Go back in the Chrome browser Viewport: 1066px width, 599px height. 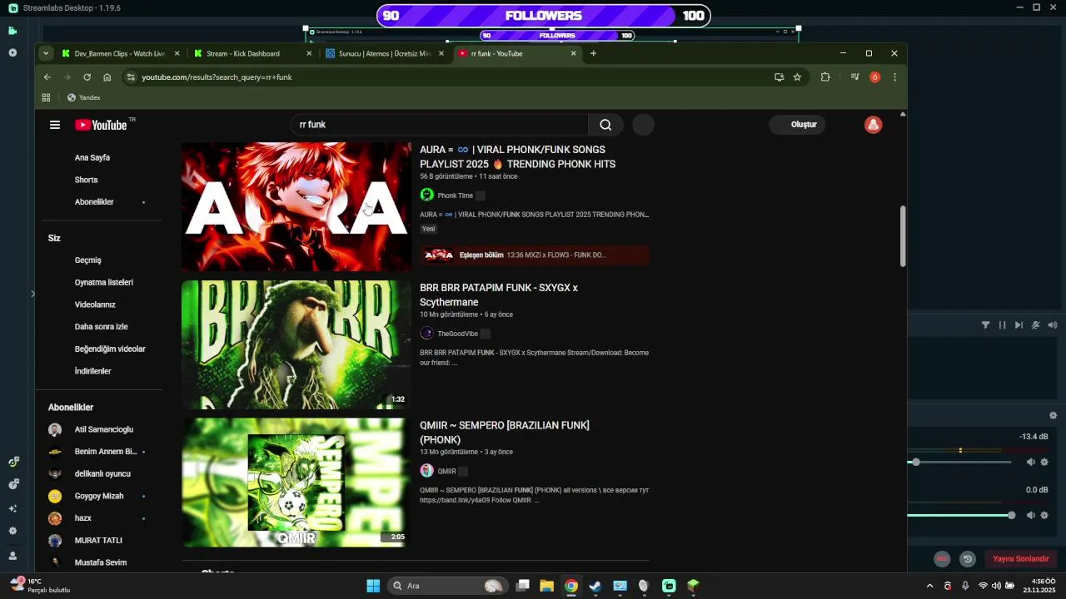click(47, 77)
